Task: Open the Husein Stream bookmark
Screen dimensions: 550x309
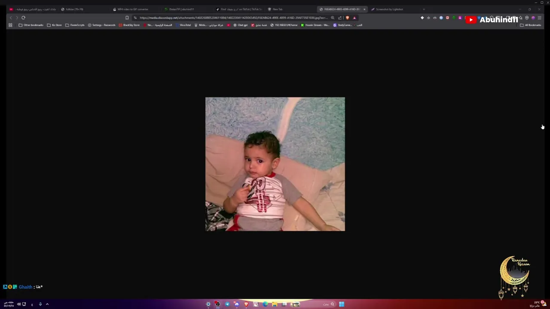Action: point(315,25)
